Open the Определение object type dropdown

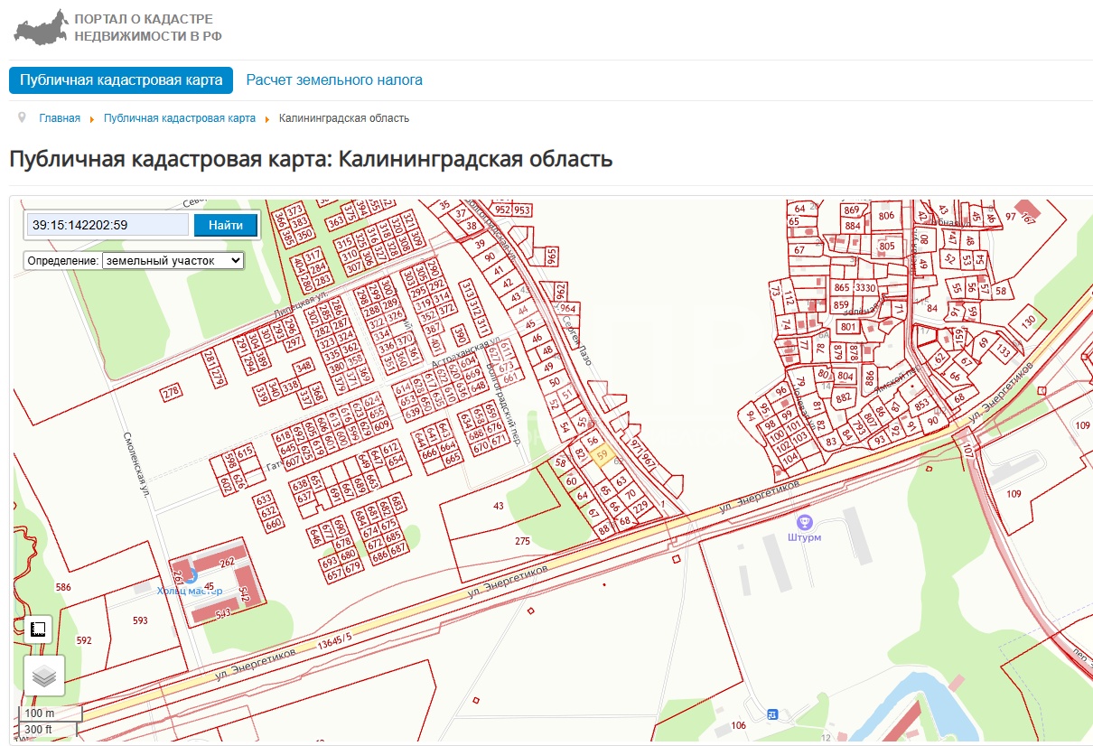(x=173, y=260)
